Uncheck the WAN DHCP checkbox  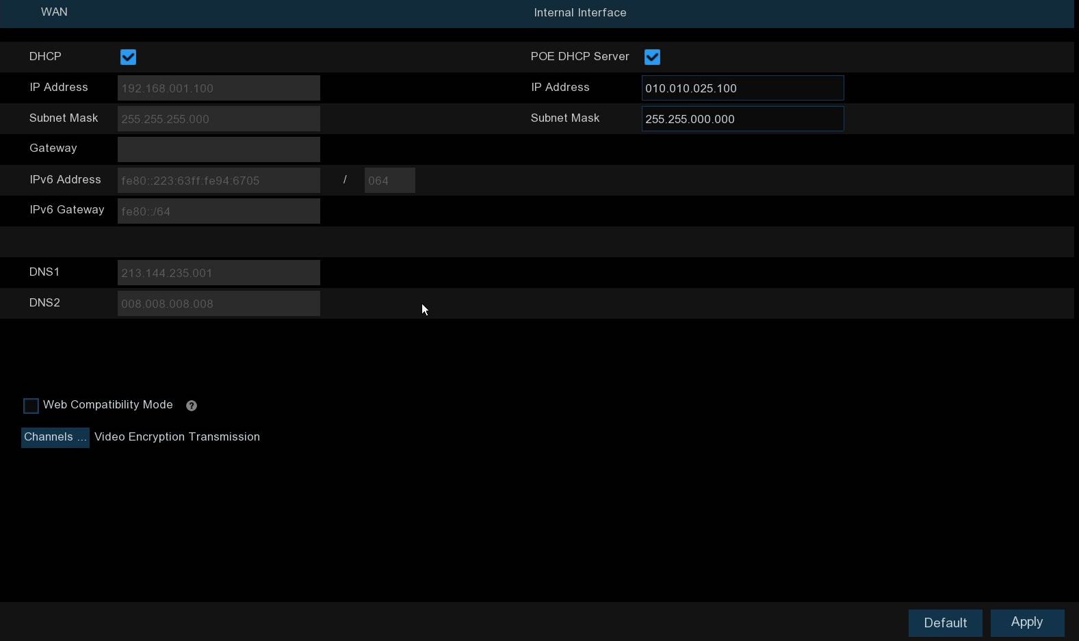click(128, 57)
